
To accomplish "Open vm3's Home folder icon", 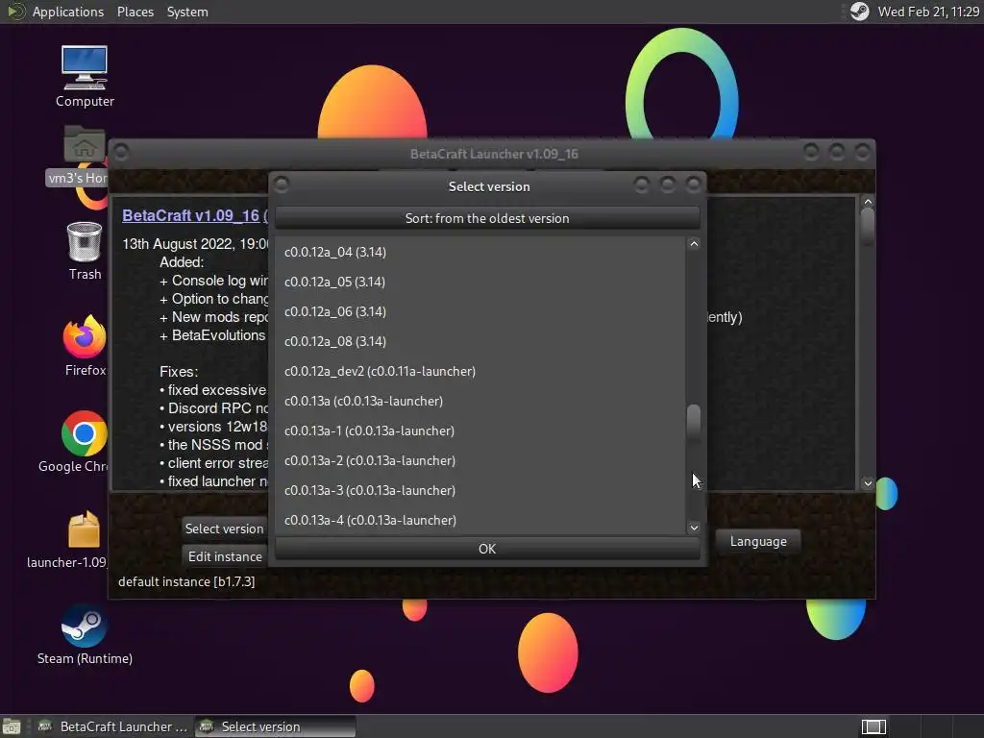I will pos(85,155).
